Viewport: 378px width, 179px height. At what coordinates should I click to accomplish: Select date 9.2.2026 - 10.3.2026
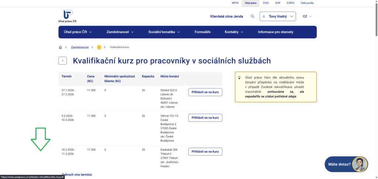pyautogui.click(x=68, y=118)
